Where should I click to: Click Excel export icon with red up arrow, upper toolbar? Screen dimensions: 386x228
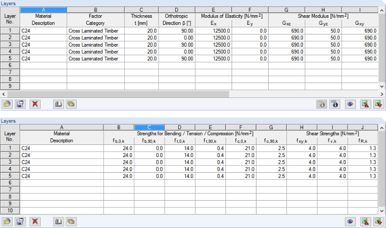click(x=365, y=104)
